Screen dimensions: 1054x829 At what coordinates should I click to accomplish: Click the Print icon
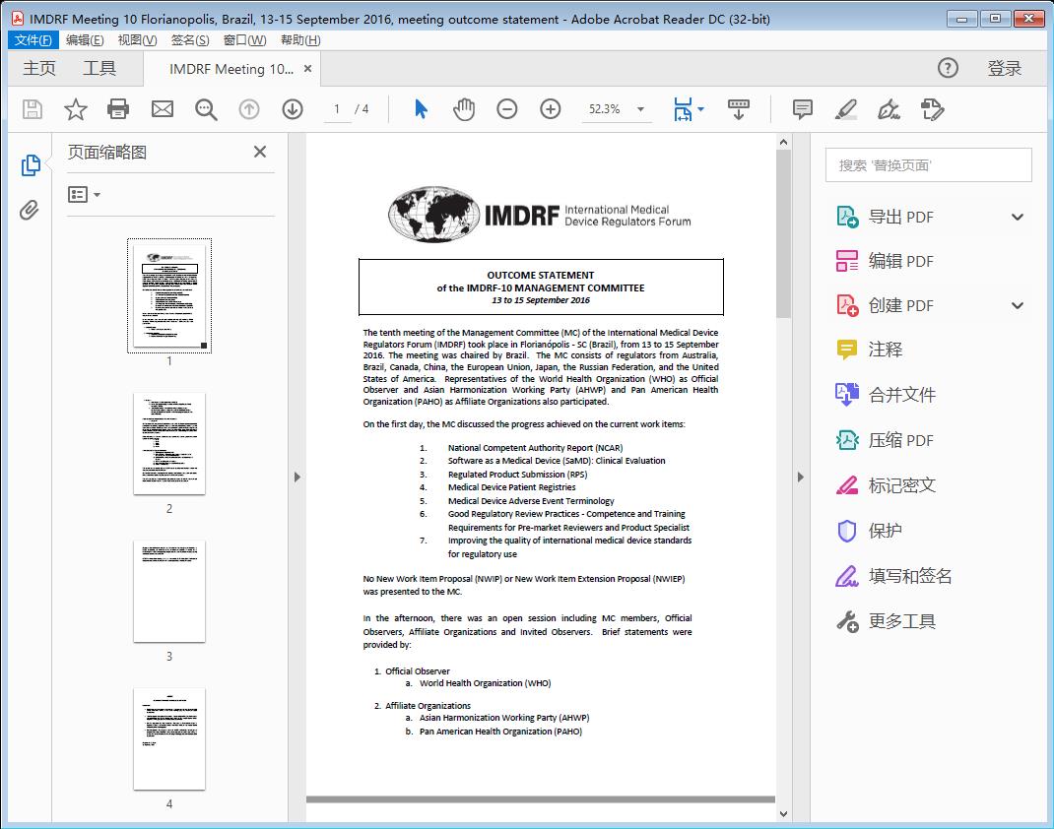(118, 109)
